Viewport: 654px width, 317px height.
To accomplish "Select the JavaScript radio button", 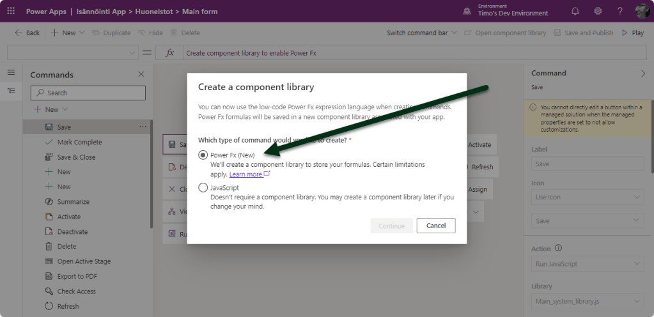I will click(x=203, y=188).
